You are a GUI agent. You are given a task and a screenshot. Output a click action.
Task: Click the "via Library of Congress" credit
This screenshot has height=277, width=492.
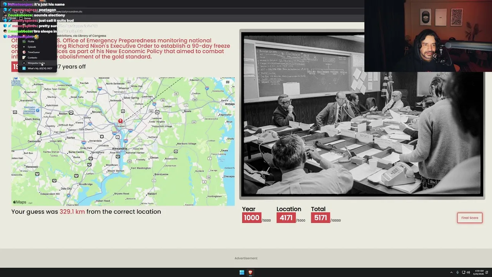pyautogui.click(x=90, y=36)
